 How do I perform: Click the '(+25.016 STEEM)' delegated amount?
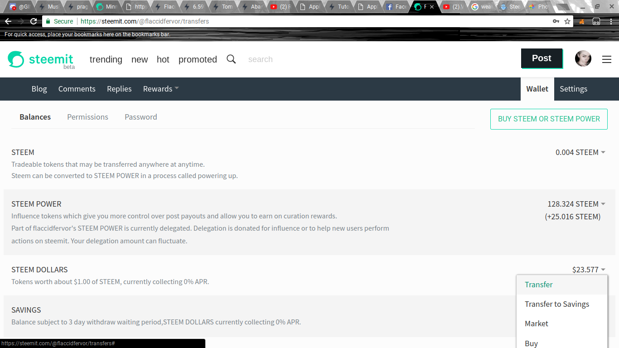573,217
